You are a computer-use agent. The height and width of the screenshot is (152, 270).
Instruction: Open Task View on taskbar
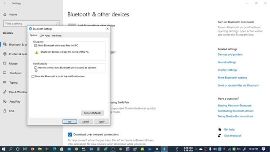pos(25,149)
